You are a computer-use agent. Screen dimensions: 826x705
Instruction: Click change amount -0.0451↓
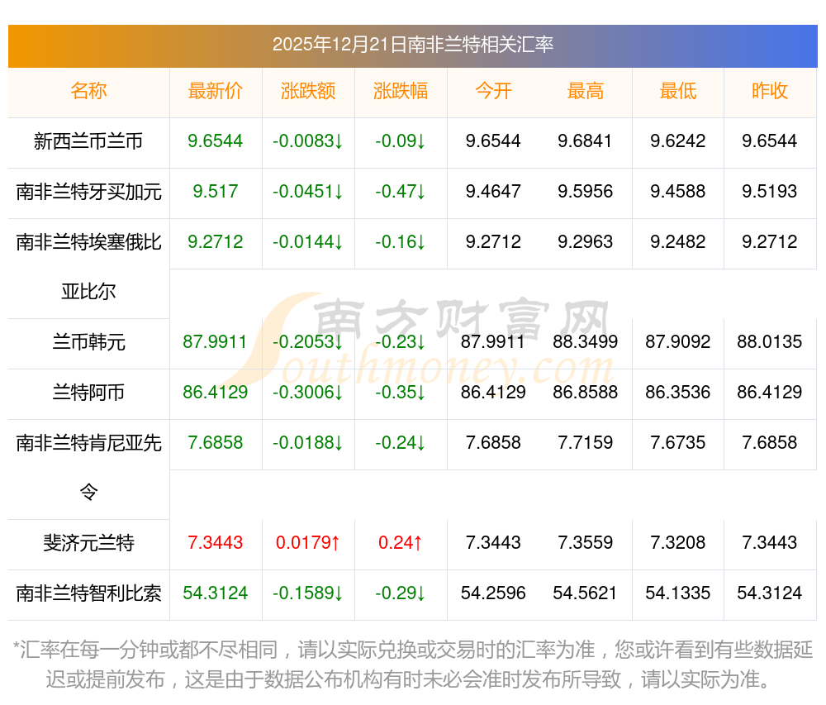pyautogui.click(x=308, y=191)
